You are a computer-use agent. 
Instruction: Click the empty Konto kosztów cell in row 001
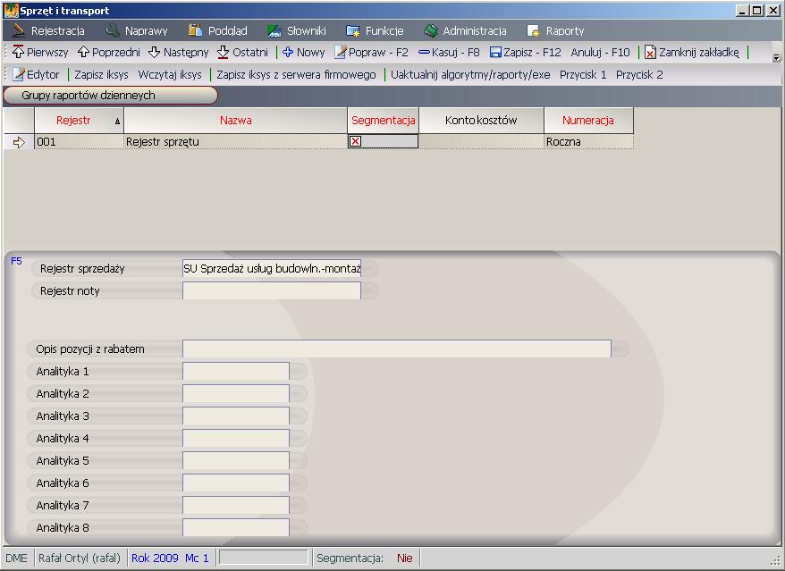pyautogui.click(x=482, y=142)
